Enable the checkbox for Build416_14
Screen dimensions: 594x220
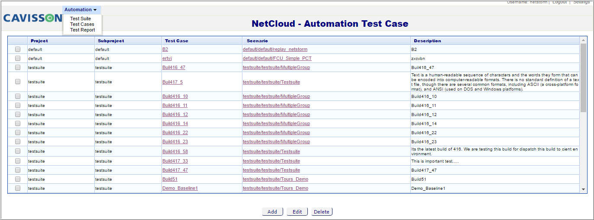18,123
